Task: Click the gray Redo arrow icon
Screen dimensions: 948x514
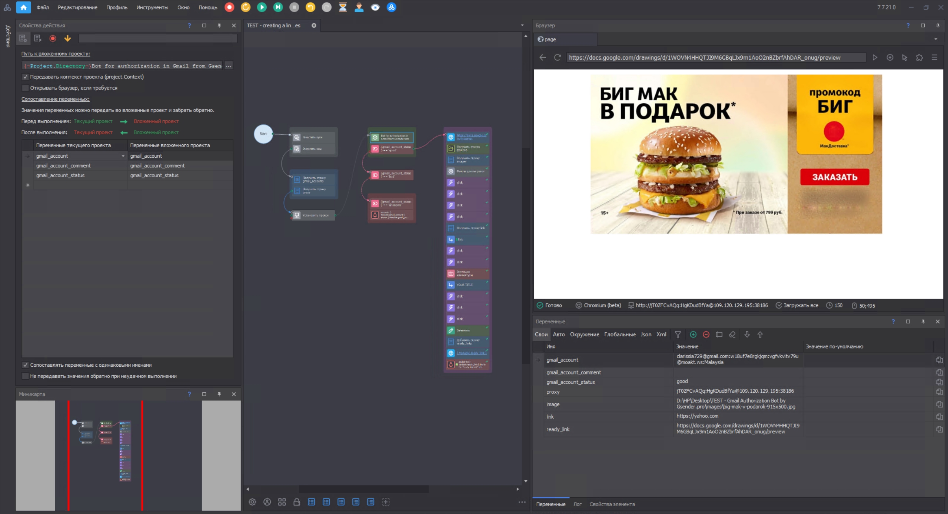Action: [x=327, y=7]
